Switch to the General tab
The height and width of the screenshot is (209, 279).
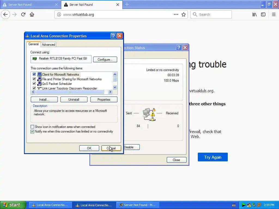pyautogui.click(x=34, y=44)
